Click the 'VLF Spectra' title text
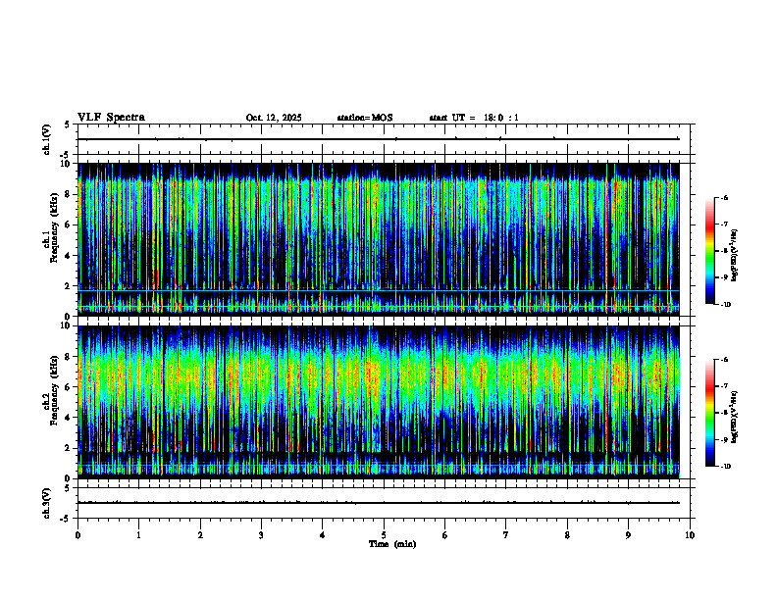 click(x=111, y=118)
